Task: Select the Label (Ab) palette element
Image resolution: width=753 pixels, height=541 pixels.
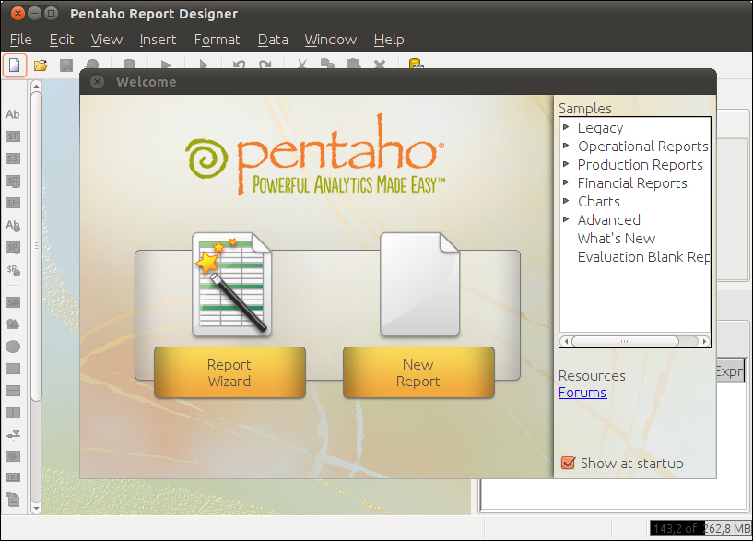Action: (x=13, y=114)
